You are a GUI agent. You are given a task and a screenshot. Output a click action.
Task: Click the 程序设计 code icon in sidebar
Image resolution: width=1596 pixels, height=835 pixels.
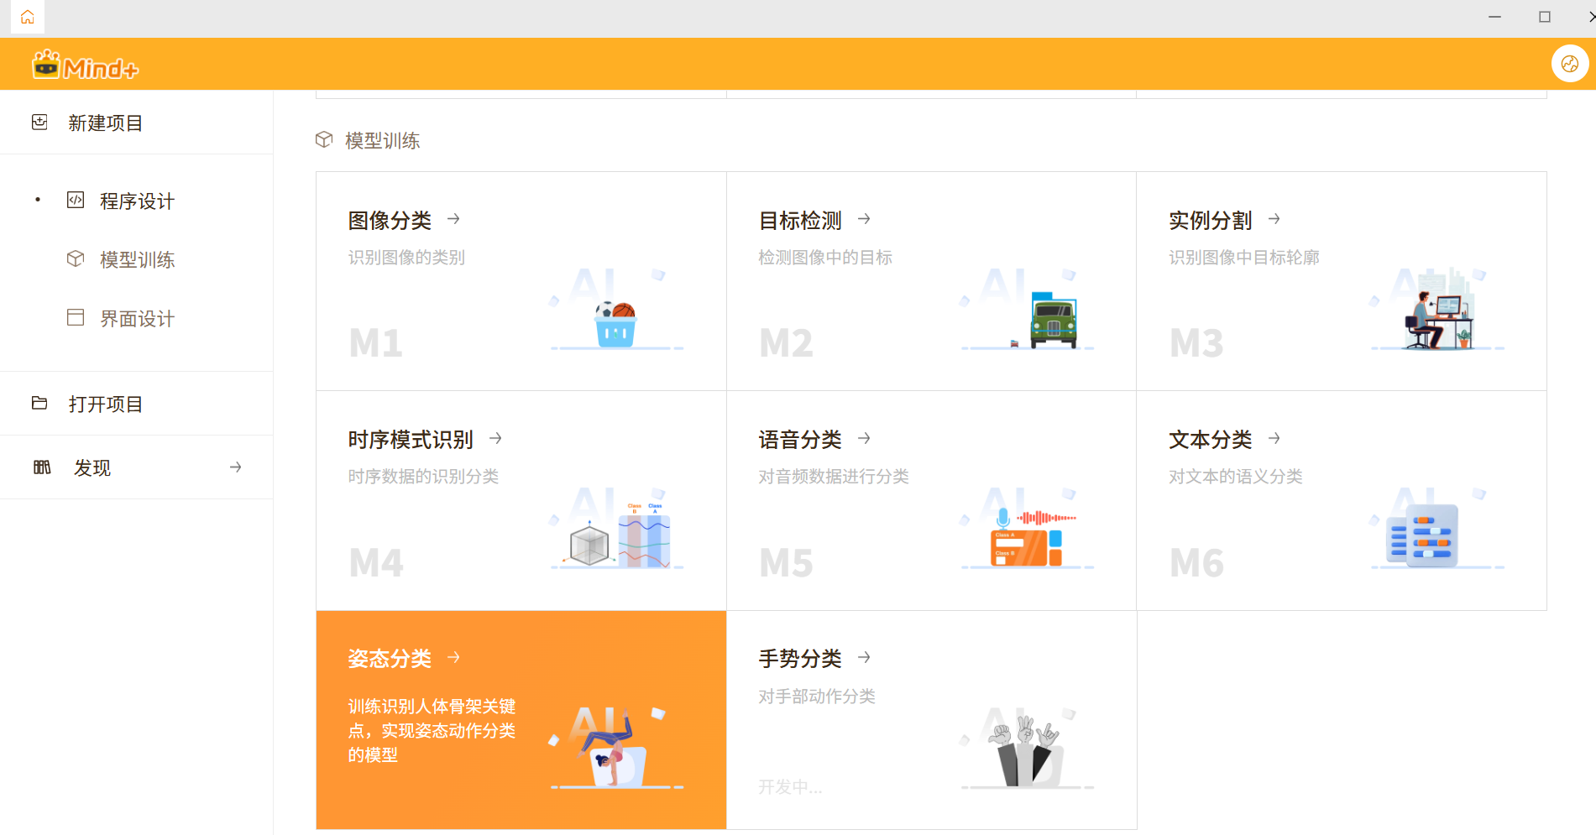pos(76,201)
